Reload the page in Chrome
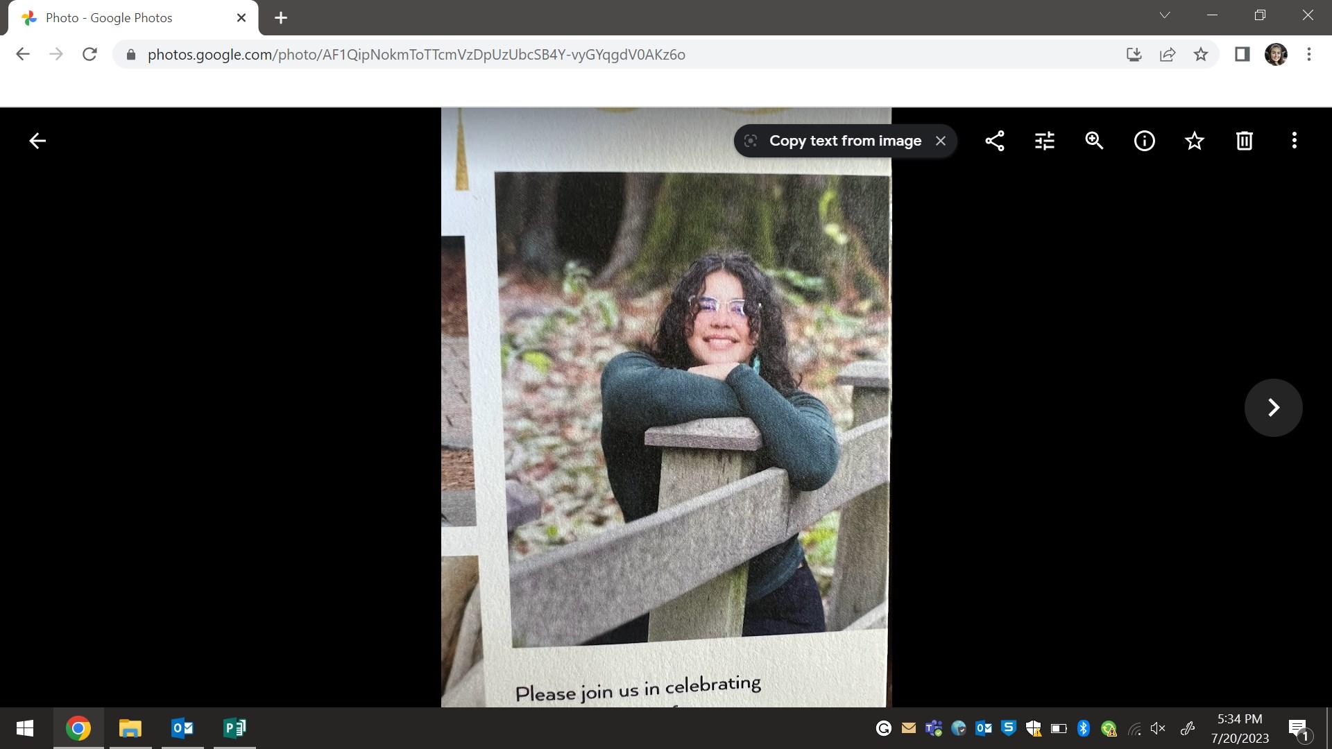 pos(89,54)
